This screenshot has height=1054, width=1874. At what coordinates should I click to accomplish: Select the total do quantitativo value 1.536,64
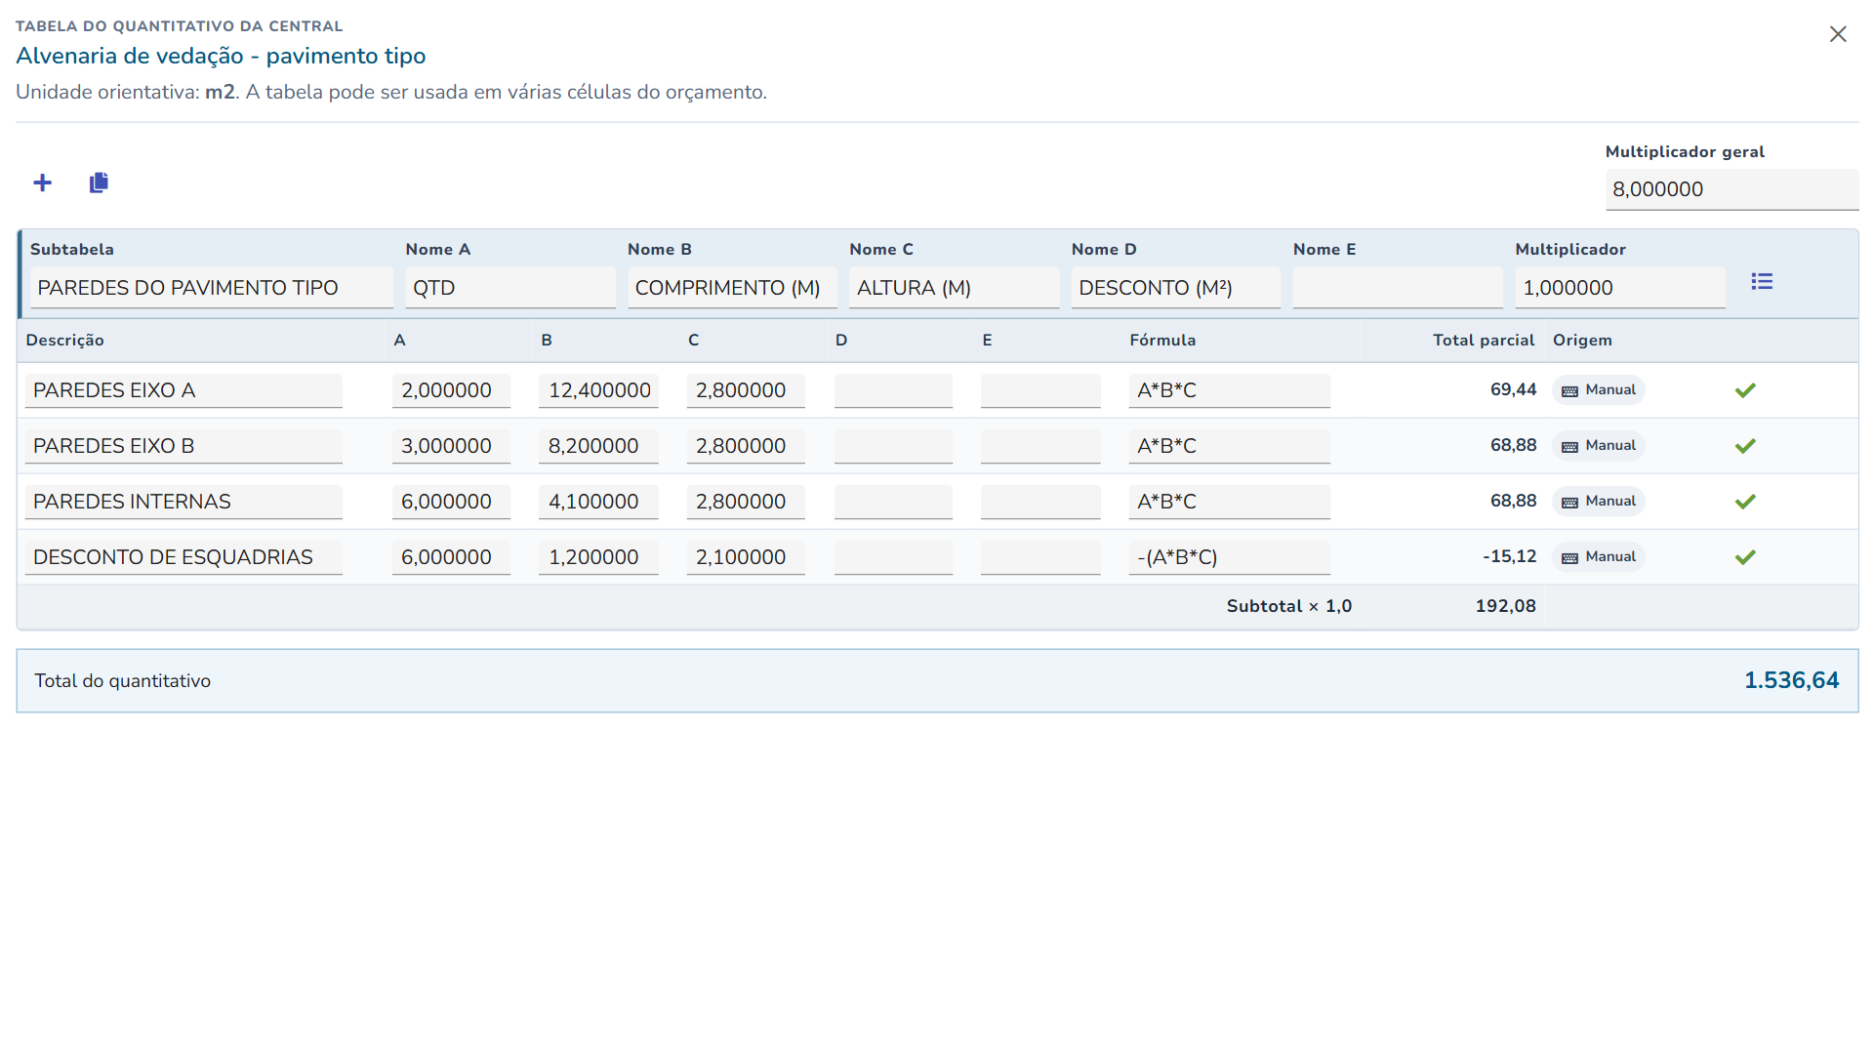[x=1791, y=680]
